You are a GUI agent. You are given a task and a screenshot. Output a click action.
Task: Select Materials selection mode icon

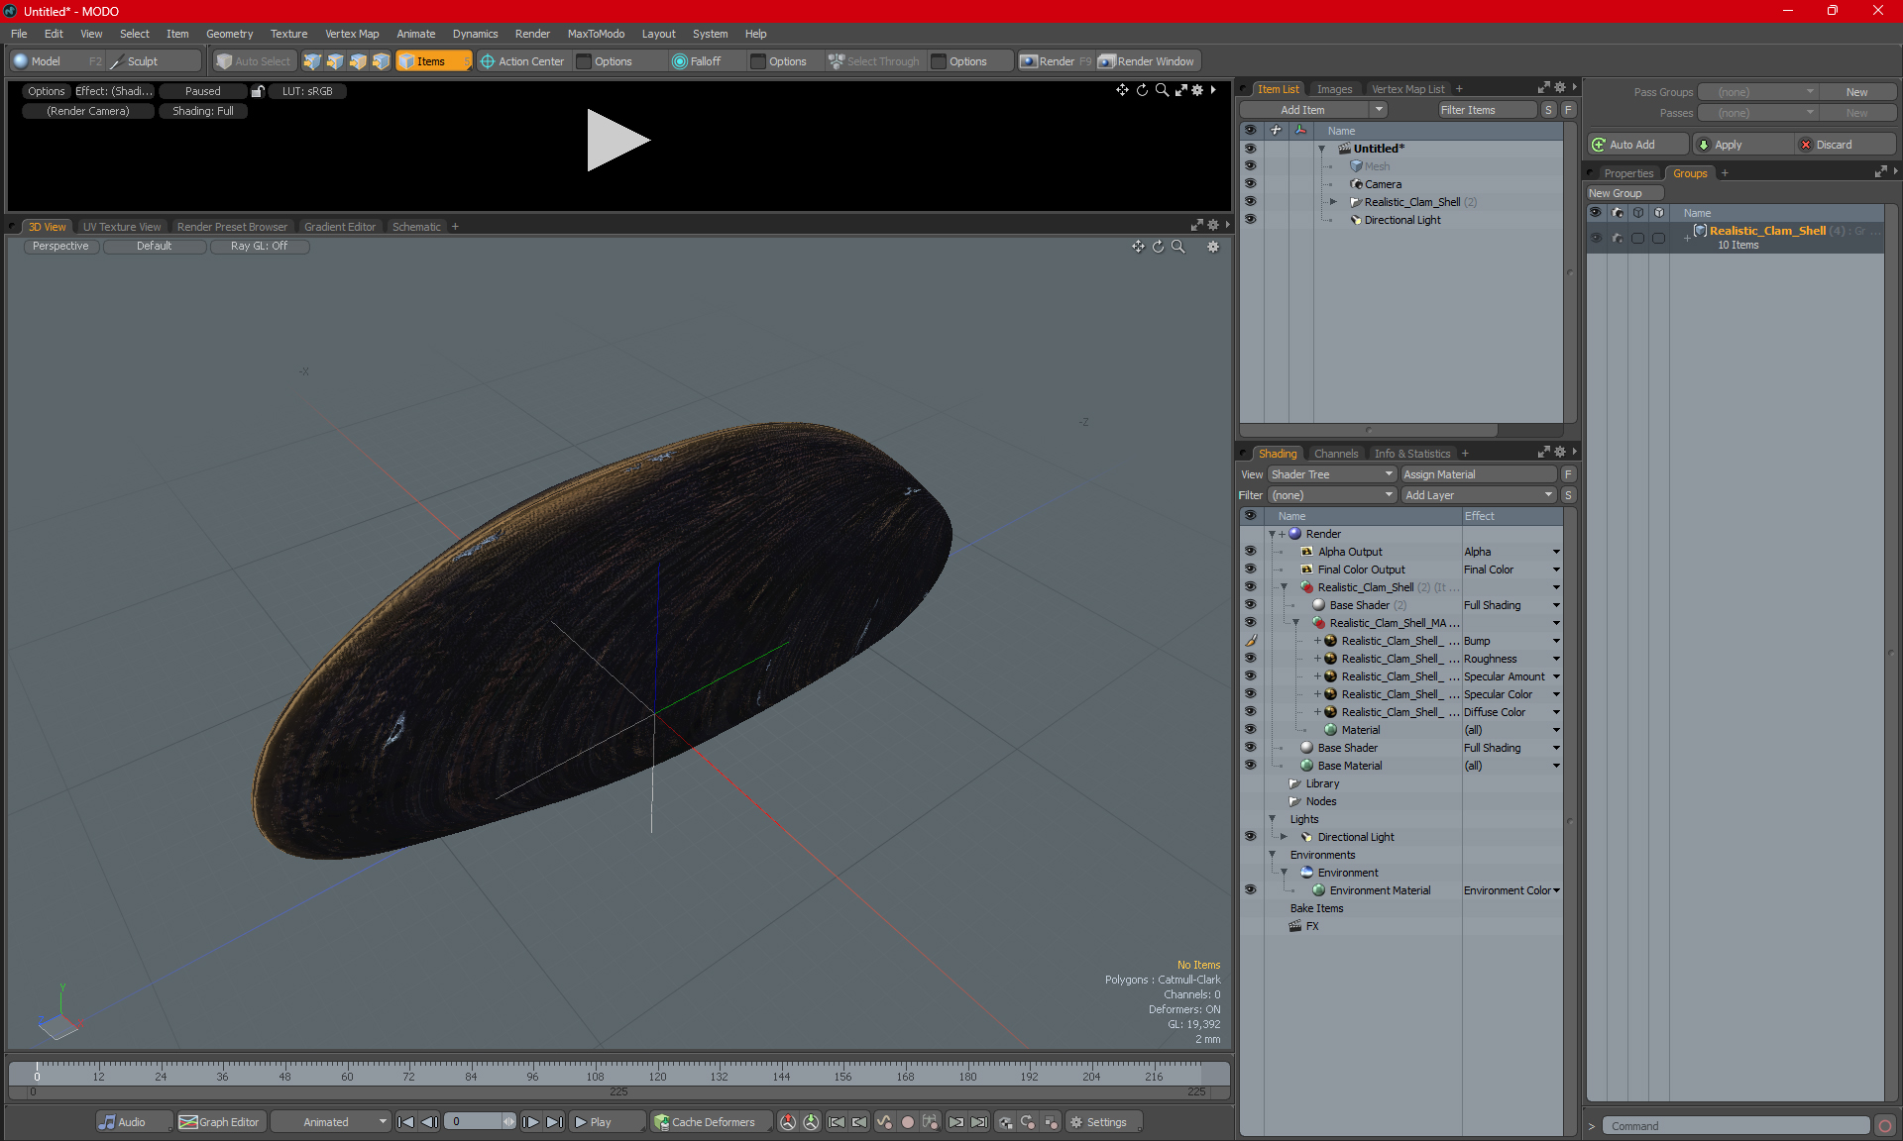pos(381,61)
